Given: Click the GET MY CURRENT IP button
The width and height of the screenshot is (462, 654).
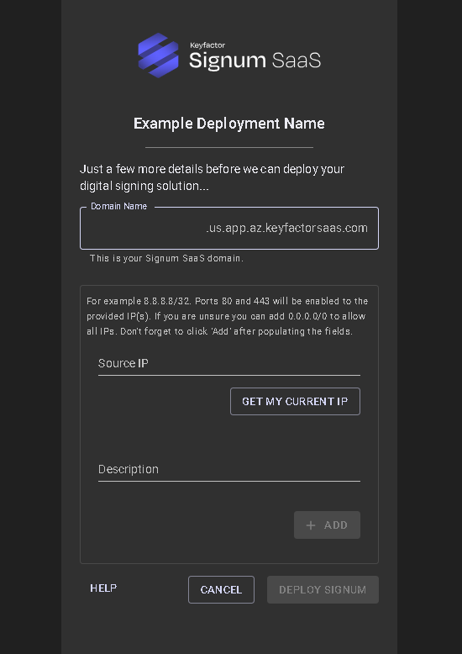Looking at the screenshot, I should tap(295, 402).
